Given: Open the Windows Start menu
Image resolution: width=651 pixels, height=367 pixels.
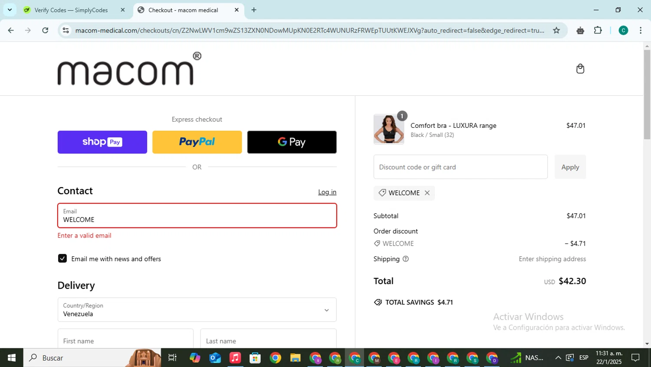Looking at the screenshot, I should click(x=12, y=358).
